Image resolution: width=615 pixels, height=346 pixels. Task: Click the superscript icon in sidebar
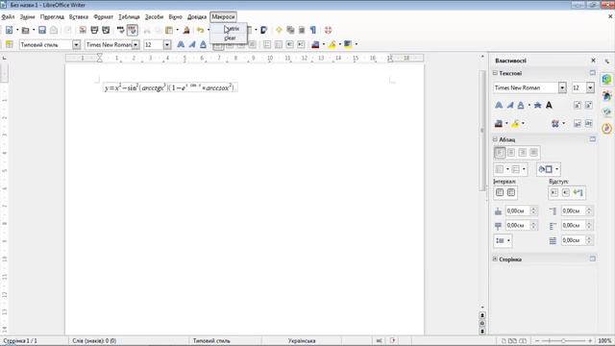[x=578, y=124]
